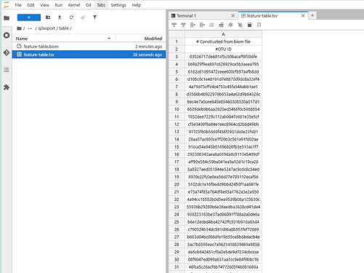Click the second spreadsheet toolbar remove-row icon
Screen dimensions: 364x273
[183, 25]
